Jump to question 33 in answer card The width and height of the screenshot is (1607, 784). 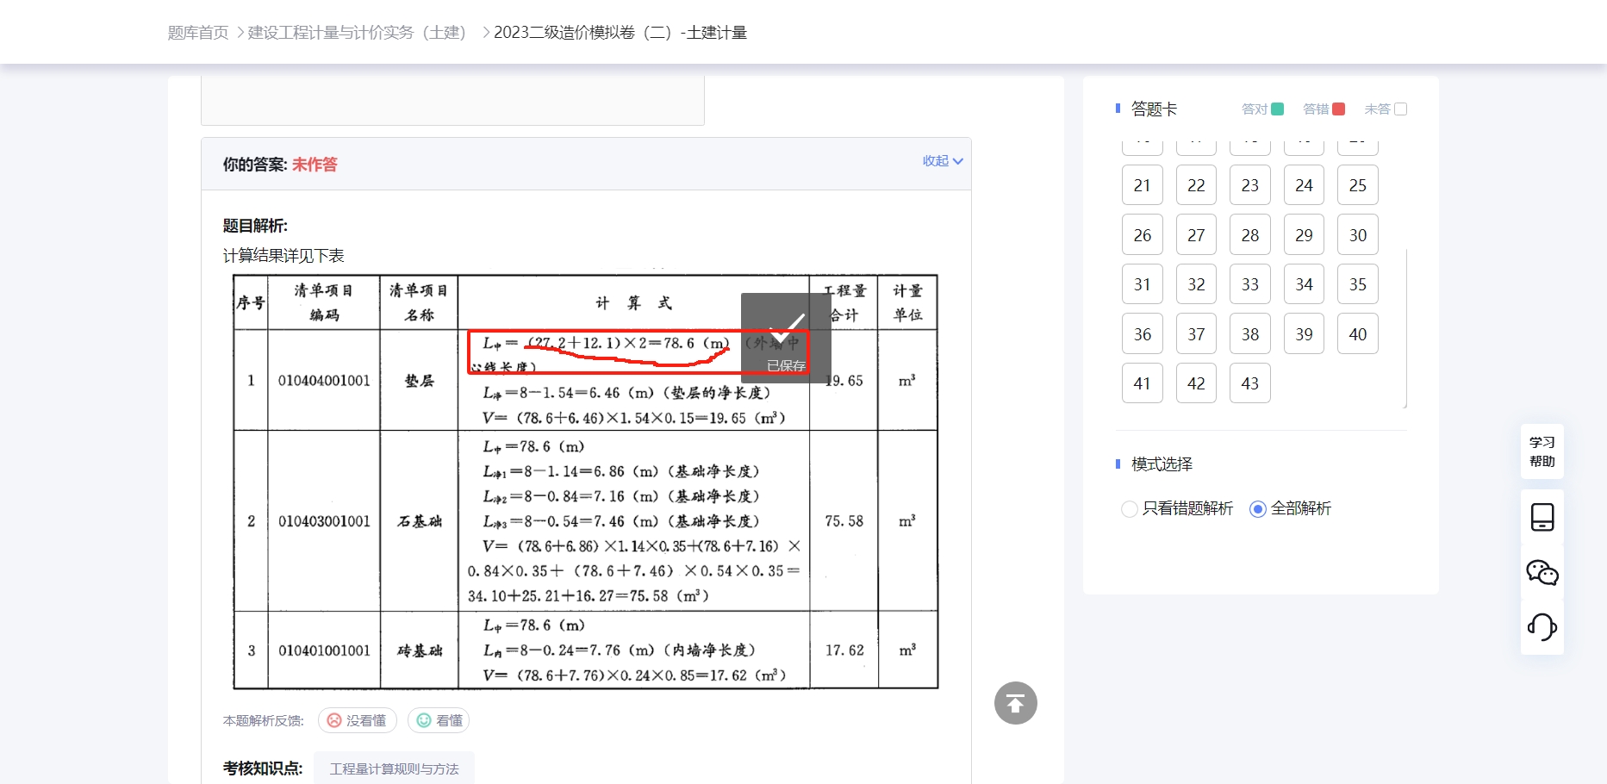pyautogui.click(x=1250, y=284)
